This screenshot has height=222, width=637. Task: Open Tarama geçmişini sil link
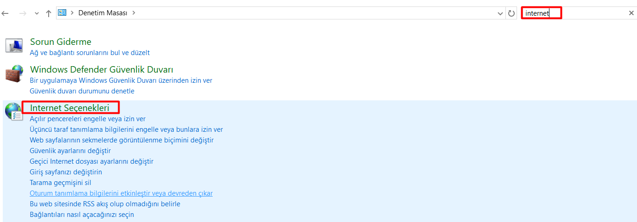[x=61, y=183]
